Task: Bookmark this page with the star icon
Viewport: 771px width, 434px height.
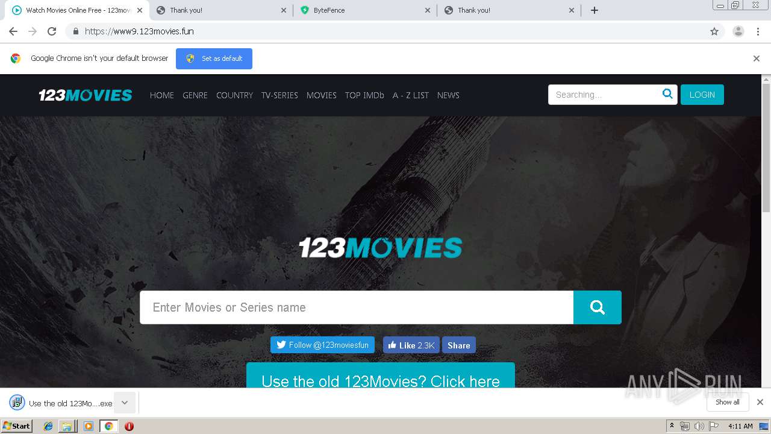Action: pos(714,31)
